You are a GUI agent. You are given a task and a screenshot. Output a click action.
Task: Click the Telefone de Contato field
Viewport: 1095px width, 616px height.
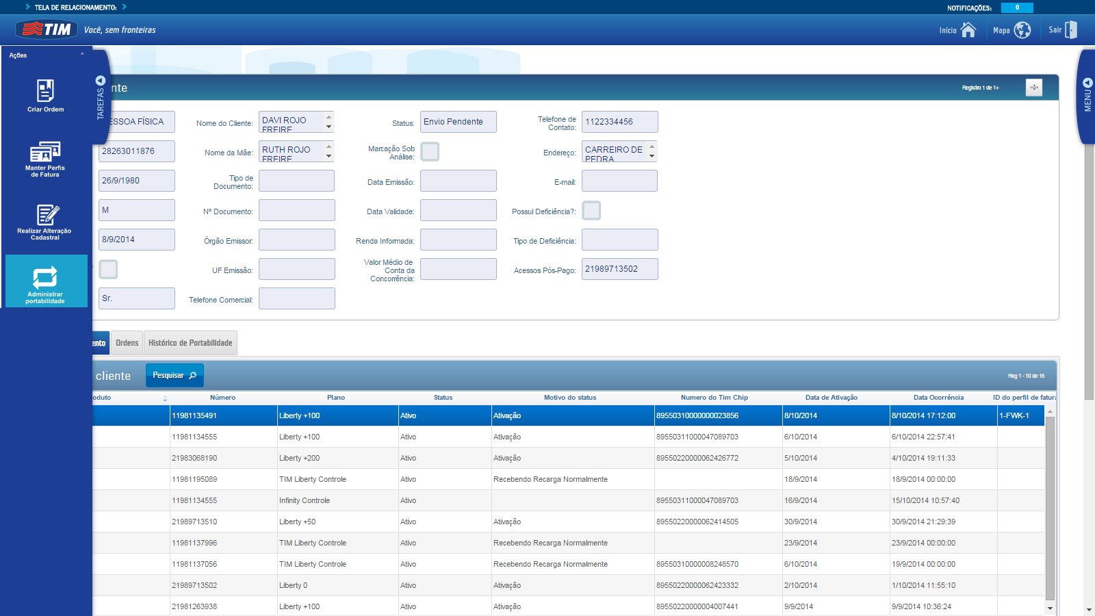(620, 122)
